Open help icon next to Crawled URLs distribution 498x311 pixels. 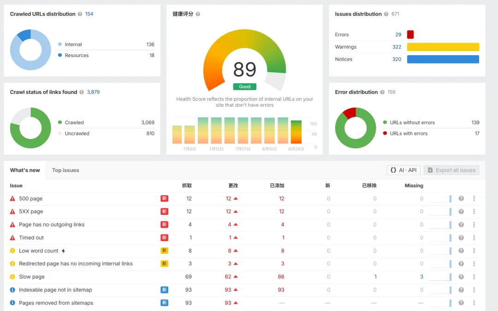[x=80, y=14]
